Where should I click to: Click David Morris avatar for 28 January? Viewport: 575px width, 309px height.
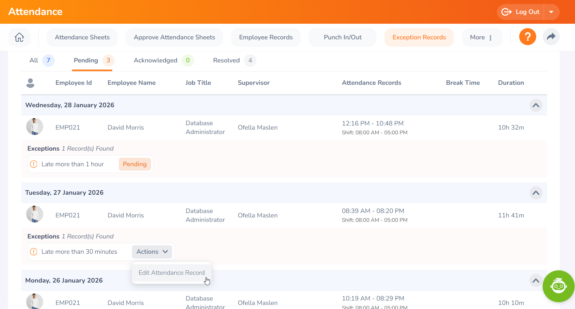[35, 127]
